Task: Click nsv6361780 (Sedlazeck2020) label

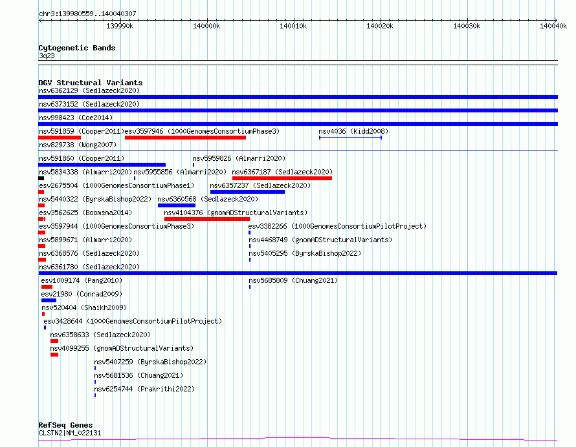Action: pos(89,267)
